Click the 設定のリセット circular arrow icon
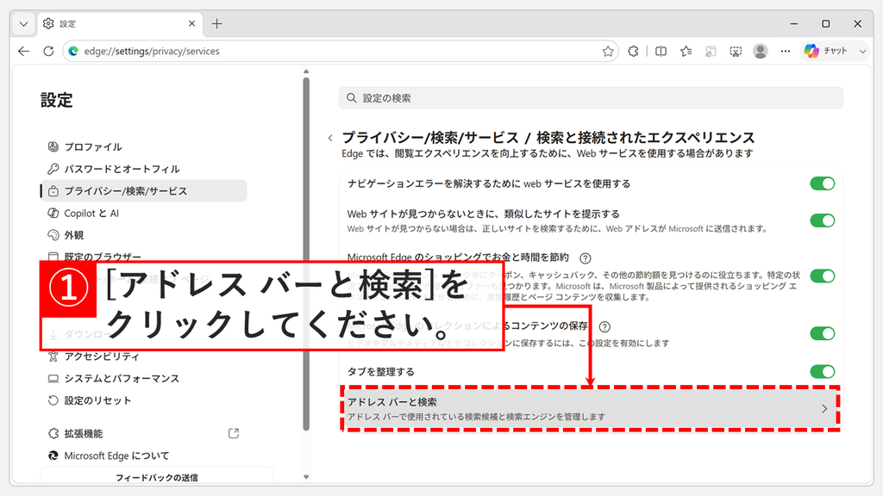 click(x=53, y=400)
